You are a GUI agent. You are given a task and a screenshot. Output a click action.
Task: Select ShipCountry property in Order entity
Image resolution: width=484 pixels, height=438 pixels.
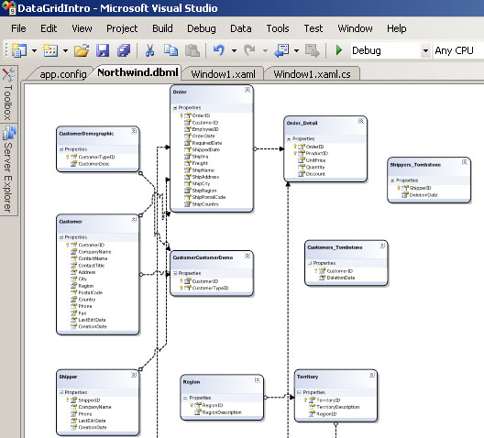point(205,204)
